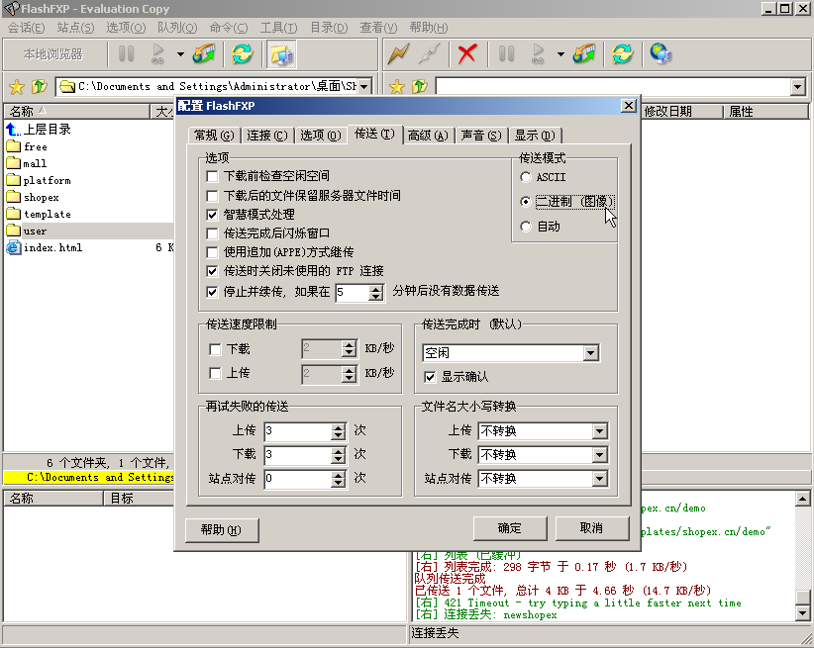Click the remote pane pause icon
The width and height of the screenshot is (814, 648).
point(506,53)
